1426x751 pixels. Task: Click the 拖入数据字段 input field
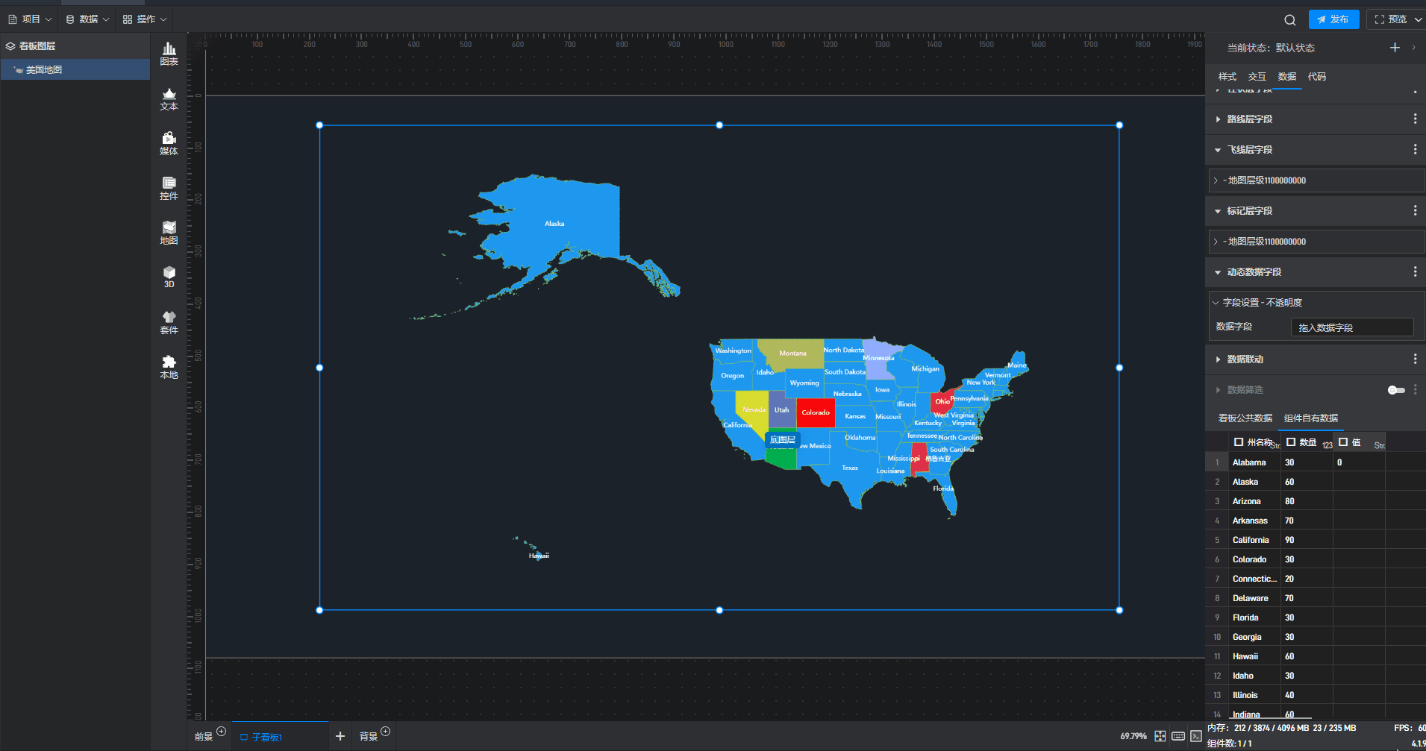pyautogui.click(x=1351, y=327)
